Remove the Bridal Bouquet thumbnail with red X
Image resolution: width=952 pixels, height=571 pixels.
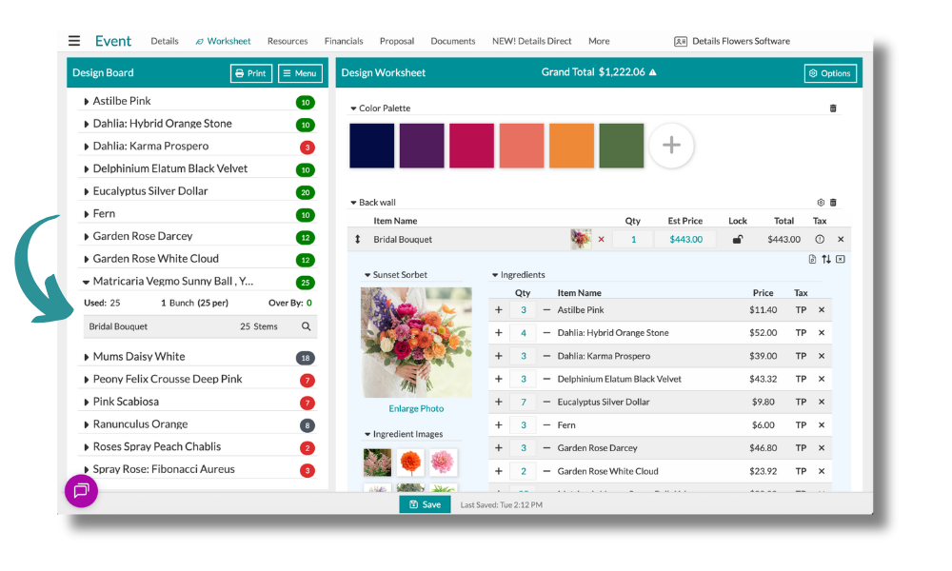[601, 240]
